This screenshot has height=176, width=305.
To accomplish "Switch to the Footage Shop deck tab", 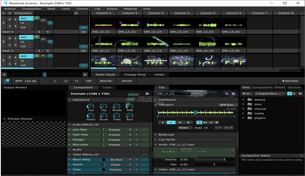I will coord(135,75).
